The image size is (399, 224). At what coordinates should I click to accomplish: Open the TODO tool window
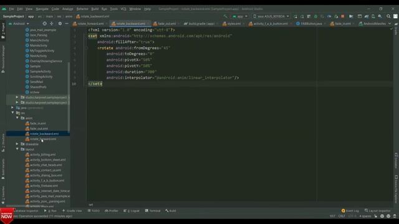pyautogui.click(x=94, y=211)
